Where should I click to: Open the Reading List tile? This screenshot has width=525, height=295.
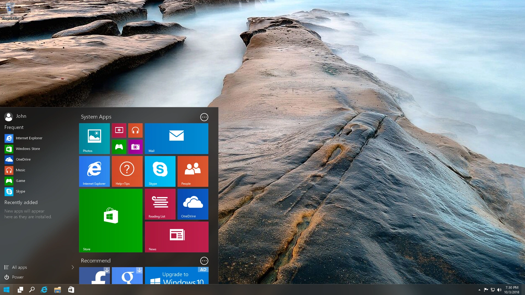(160, 204)
